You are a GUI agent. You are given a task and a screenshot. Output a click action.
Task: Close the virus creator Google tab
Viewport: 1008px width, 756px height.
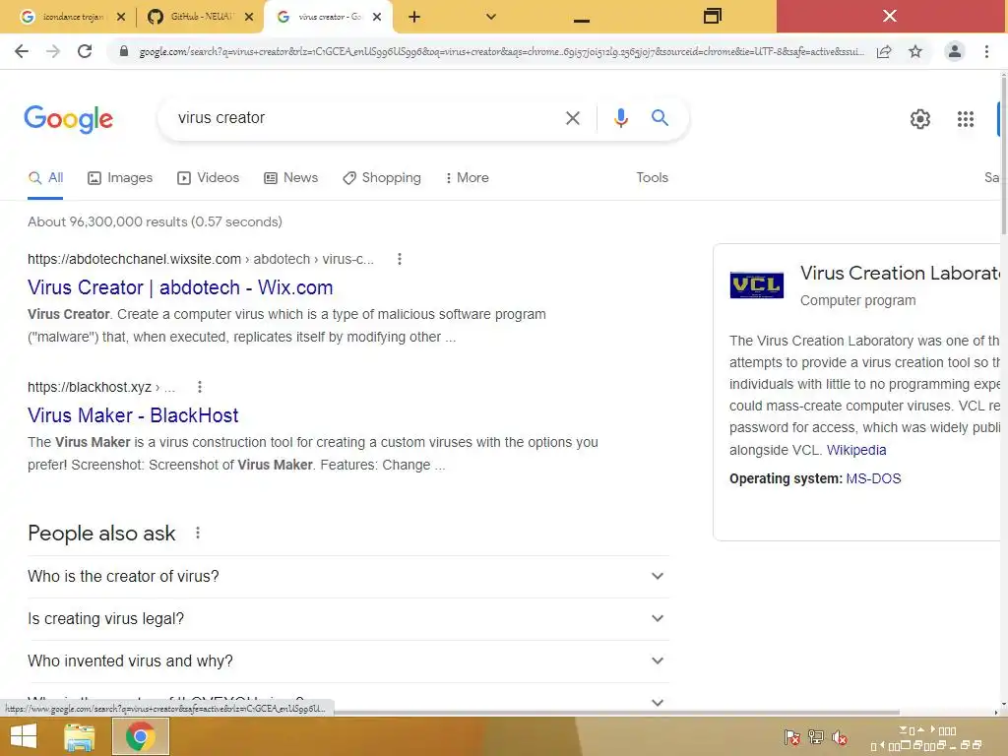coord(377,17)
